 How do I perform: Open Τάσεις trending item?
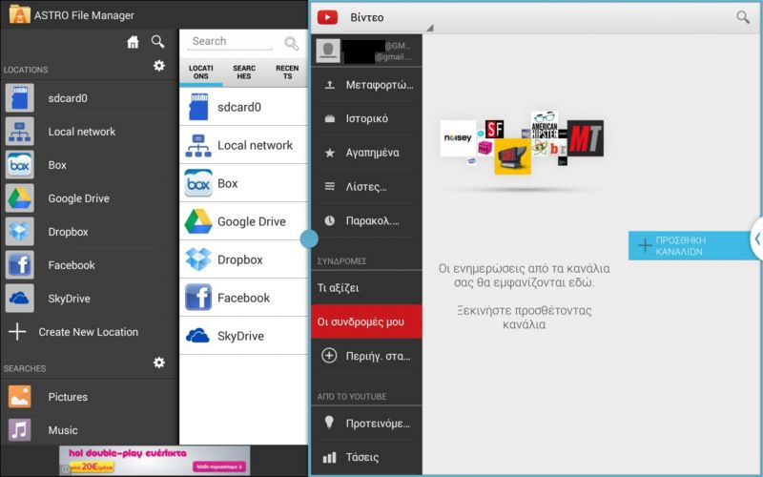point(366,457)
